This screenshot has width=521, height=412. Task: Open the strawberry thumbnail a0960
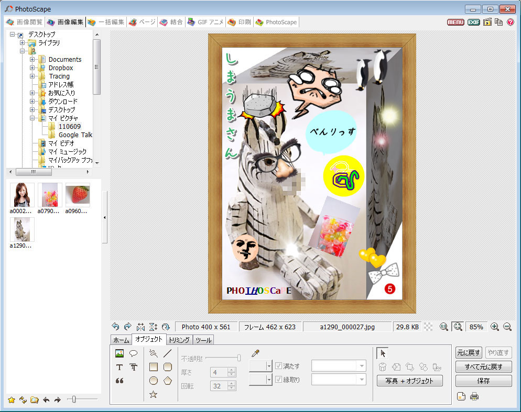tap(78, 195)
